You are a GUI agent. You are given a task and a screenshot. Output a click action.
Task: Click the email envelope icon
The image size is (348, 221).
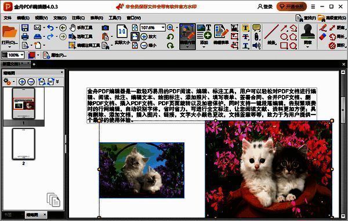(x=38, y=28)
